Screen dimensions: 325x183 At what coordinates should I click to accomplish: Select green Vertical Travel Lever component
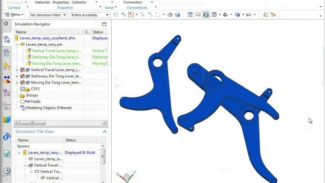[56, 51]
